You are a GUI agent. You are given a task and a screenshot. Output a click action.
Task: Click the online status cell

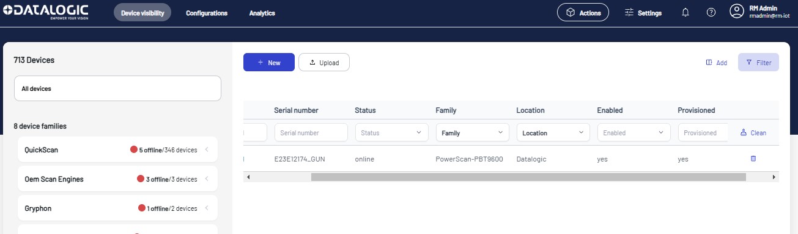[x=364, y=159]
